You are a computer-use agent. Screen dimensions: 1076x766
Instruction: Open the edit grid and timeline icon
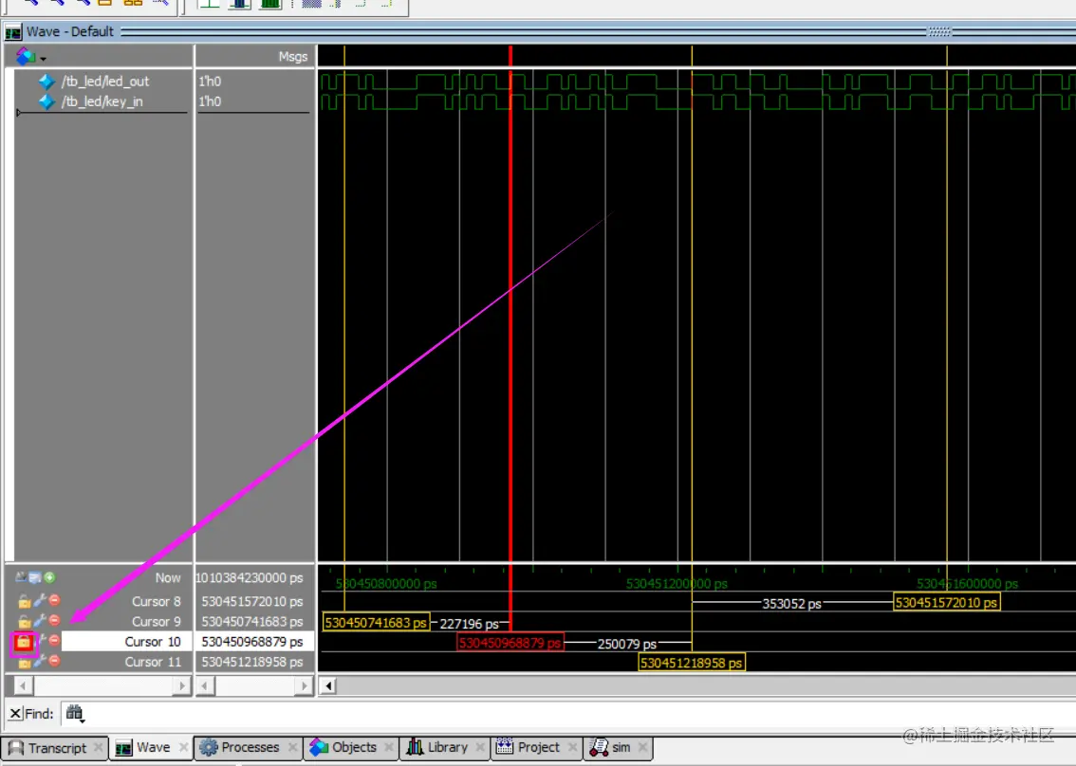click(35, 578)
